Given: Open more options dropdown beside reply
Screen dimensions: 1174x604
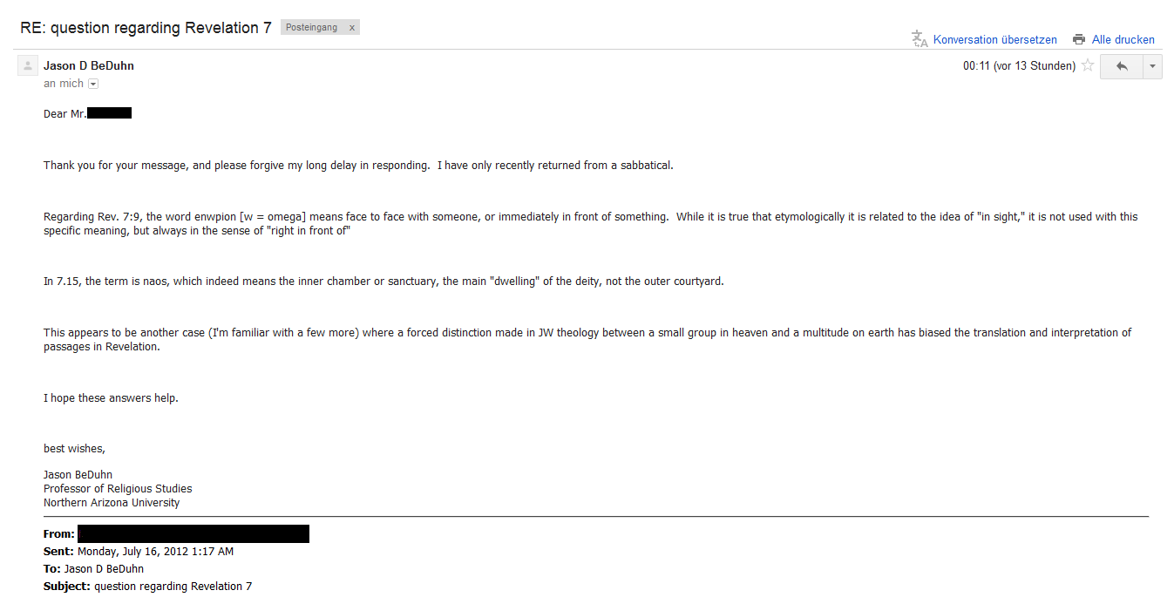Looking at the screenshot, I should click(x=1152, y=66).
